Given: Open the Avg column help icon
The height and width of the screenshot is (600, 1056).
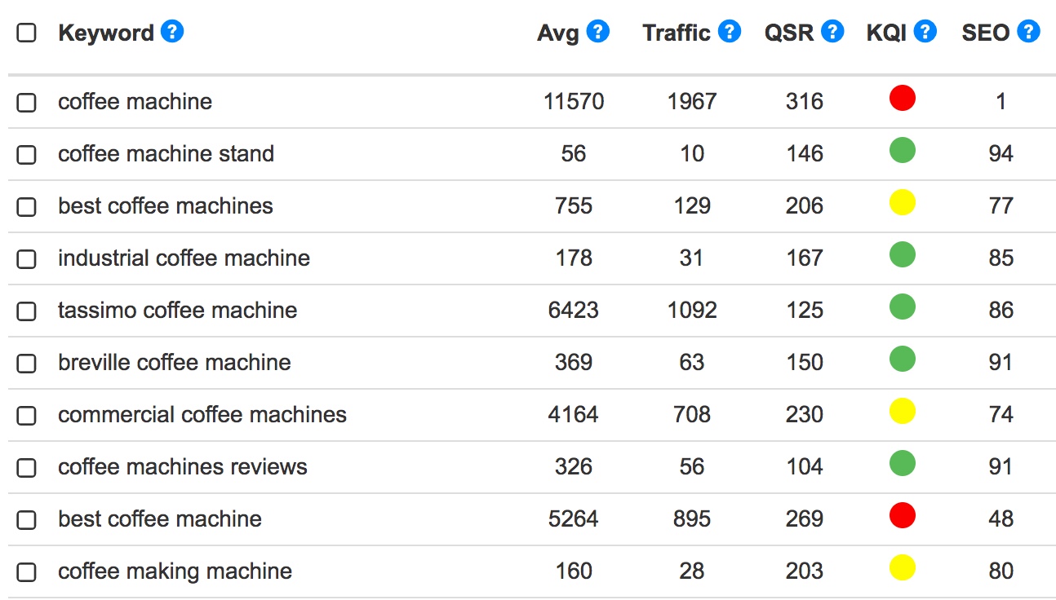Looking at the screenshot, I should pos(598,31).
